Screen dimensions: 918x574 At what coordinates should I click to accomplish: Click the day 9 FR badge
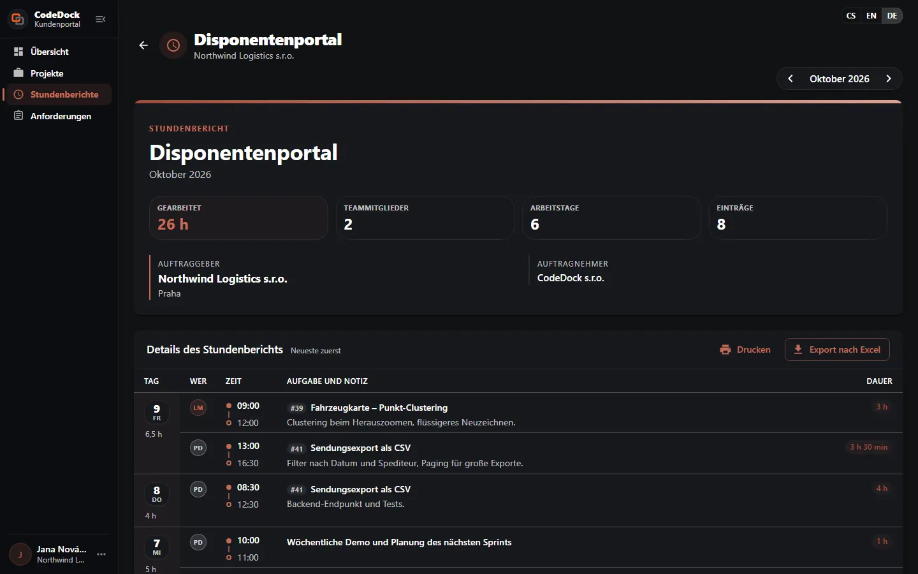[x=157, y=412]
